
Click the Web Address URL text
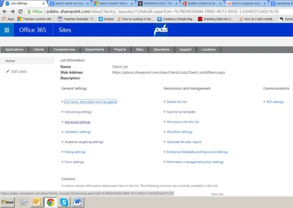[x=168, y=72]
